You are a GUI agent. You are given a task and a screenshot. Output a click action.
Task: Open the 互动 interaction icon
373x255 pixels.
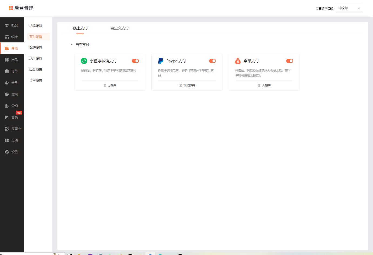click(x=7, y=140)
